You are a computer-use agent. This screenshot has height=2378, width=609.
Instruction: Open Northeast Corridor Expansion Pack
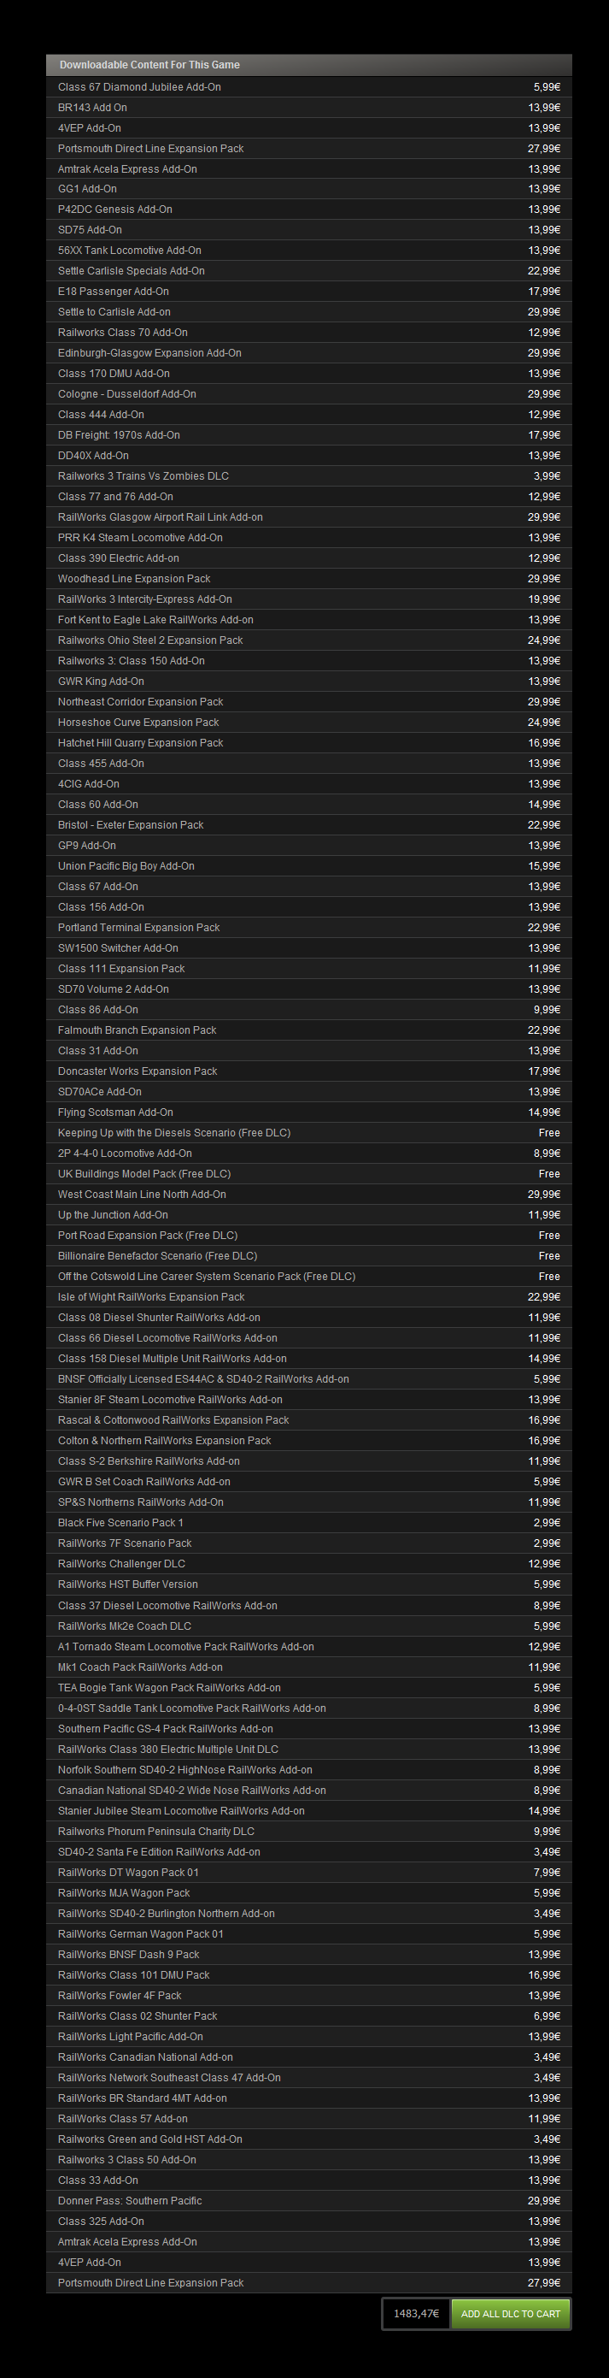click(x=309, y=701)
